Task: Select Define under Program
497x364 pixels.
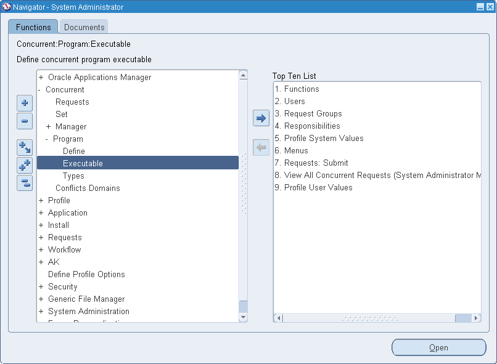Action: [x=74, y=152]
